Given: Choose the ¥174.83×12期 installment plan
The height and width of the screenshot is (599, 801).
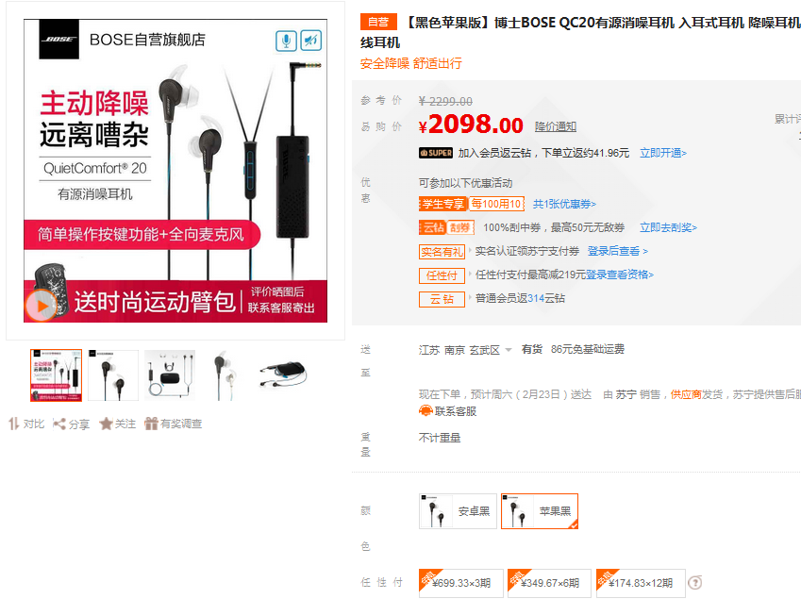Looking at the screenshot, I should 641,583.
